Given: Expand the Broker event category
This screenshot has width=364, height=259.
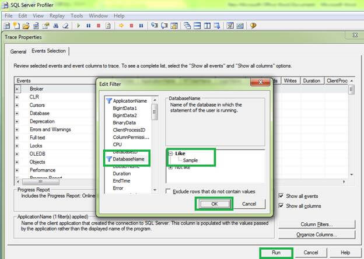Looking at the screenshot, I should pyautogui.click(x=17, y=89).
